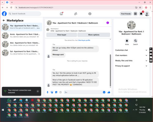Image resolution: width=153 pixels, height=122 pixels.
Task: Expand Privacy & support section
Action: click(131, 66)
